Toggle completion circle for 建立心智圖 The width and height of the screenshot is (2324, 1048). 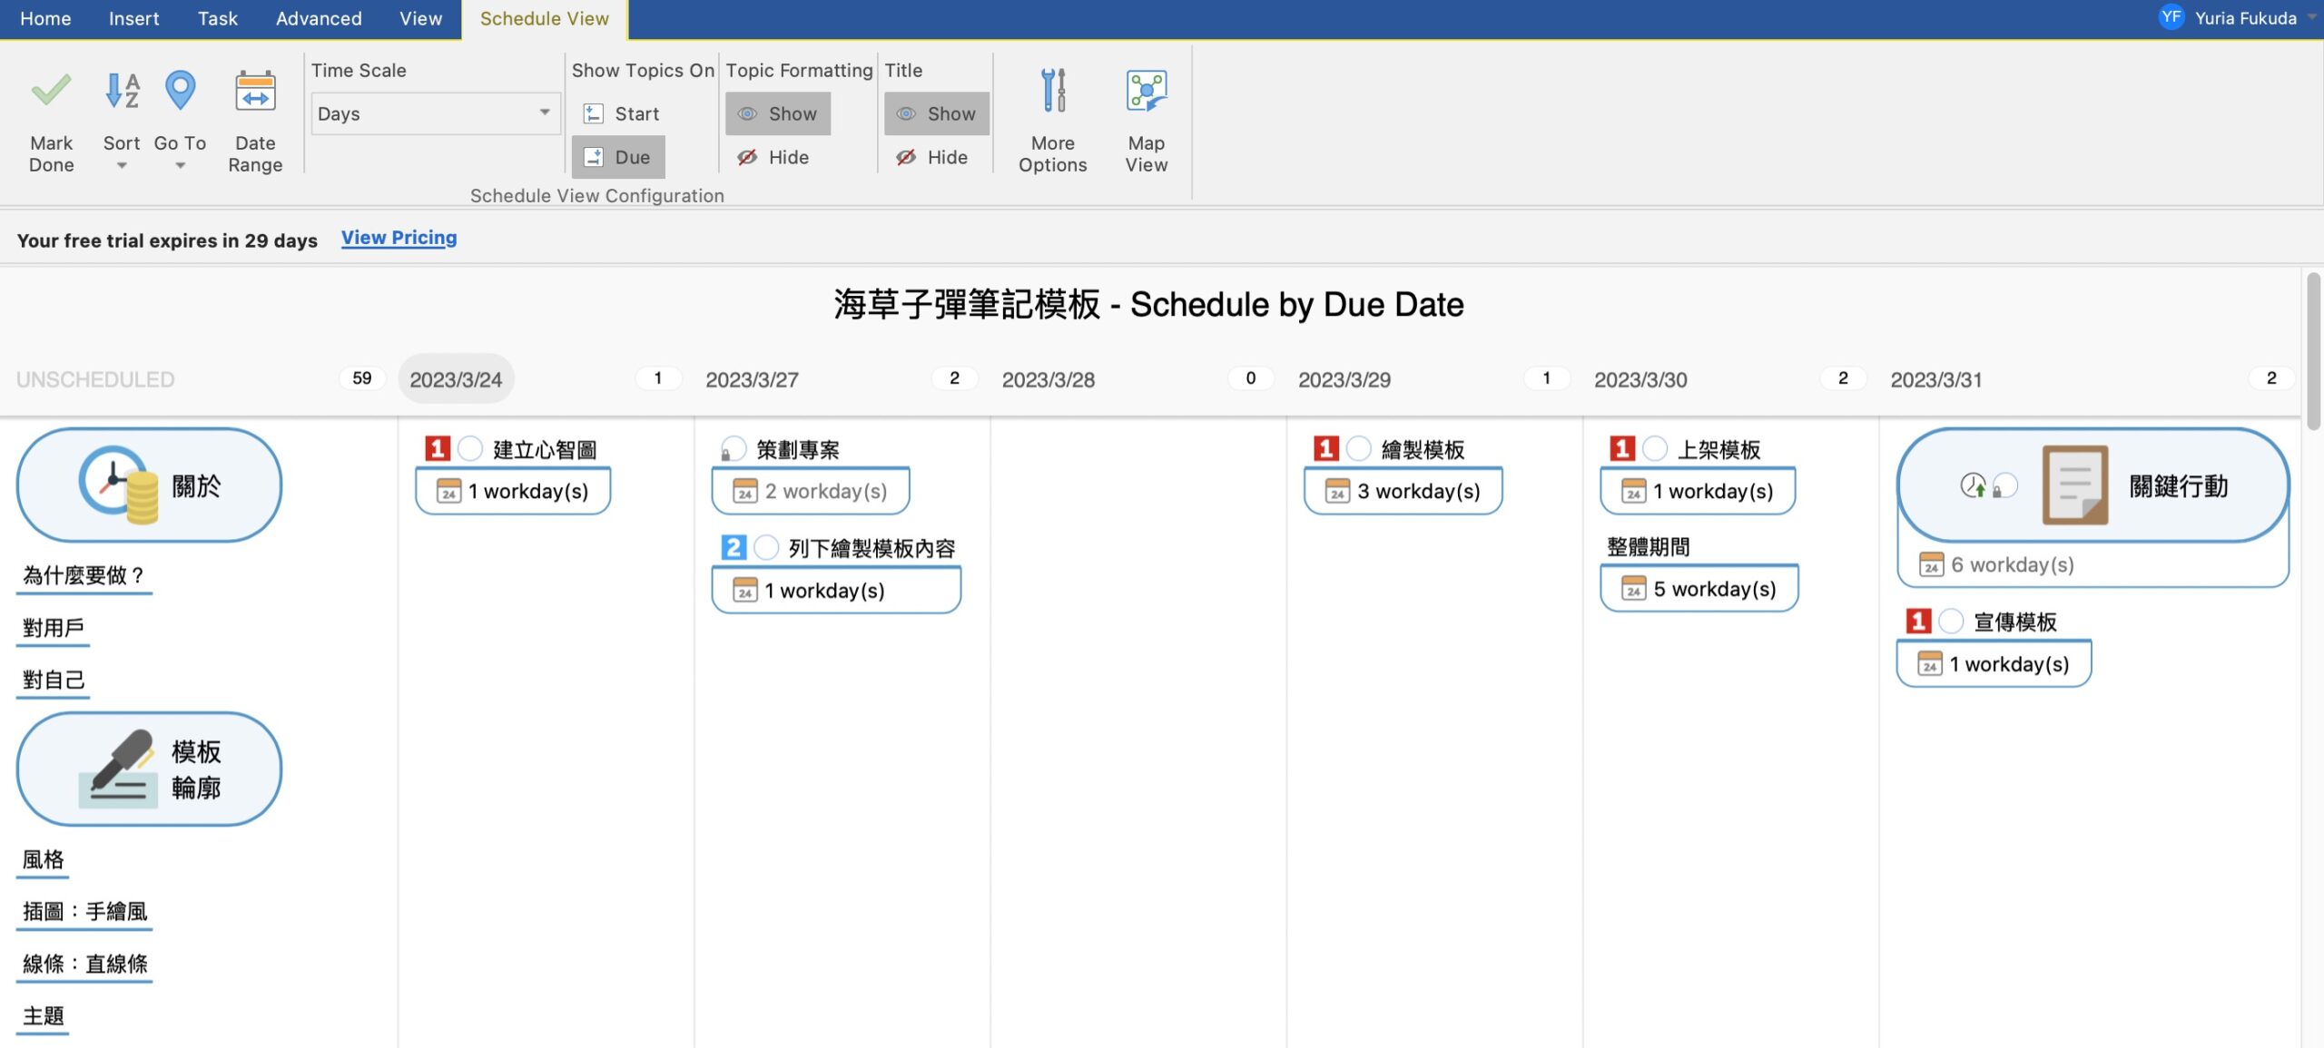[x=470, y=448]
